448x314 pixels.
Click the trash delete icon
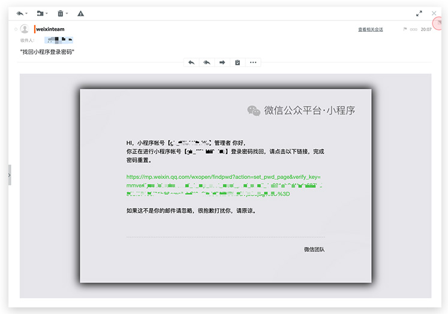60,13
